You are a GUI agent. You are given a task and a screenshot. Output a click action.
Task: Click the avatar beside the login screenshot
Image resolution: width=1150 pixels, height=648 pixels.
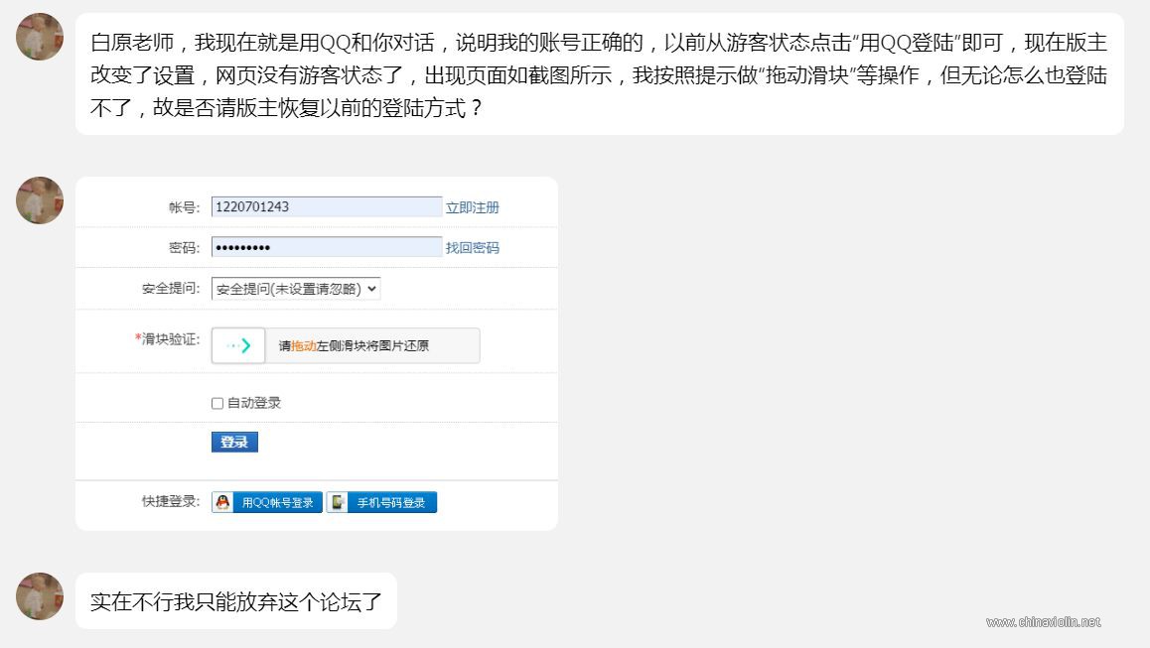point(40,200)
